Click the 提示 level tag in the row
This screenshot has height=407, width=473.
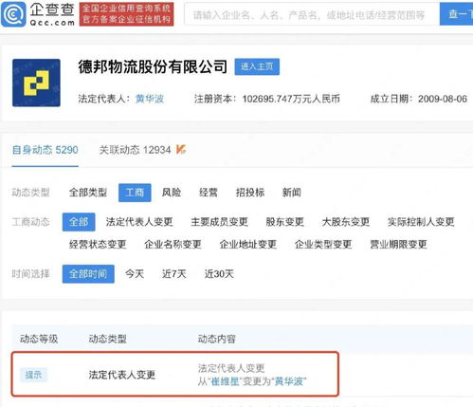coord(33,375)
